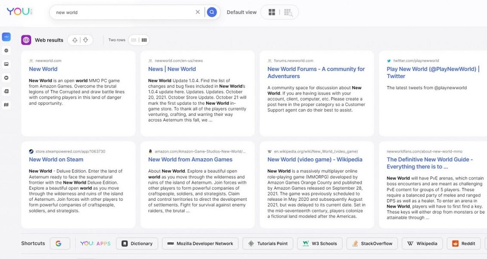The image size is (487, 259).
Task: Switch Web results to two rows layout
Action: (x=144, y=40)
